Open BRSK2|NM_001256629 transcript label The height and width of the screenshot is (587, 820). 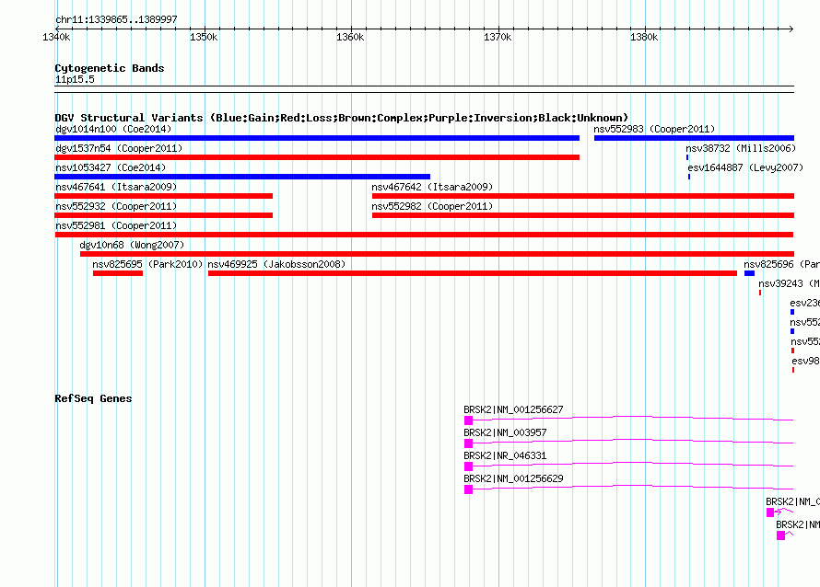coord(513,479)
